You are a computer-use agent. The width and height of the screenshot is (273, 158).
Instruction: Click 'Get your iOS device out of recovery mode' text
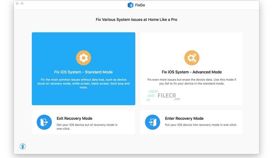click(x=87, y=127)
